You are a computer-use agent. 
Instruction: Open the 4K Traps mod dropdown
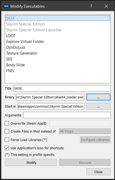[x=85, y=131]
